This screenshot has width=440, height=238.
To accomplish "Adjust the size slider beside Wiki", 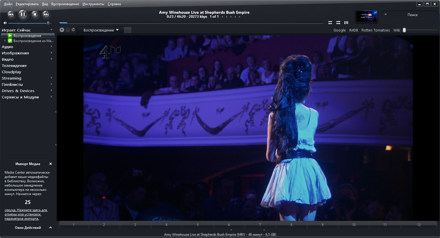I will (420, 30).
